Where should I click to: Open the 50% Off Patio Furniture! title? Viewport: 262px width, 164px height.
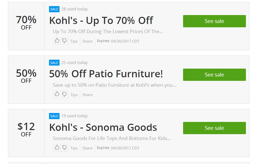(106, 74)
